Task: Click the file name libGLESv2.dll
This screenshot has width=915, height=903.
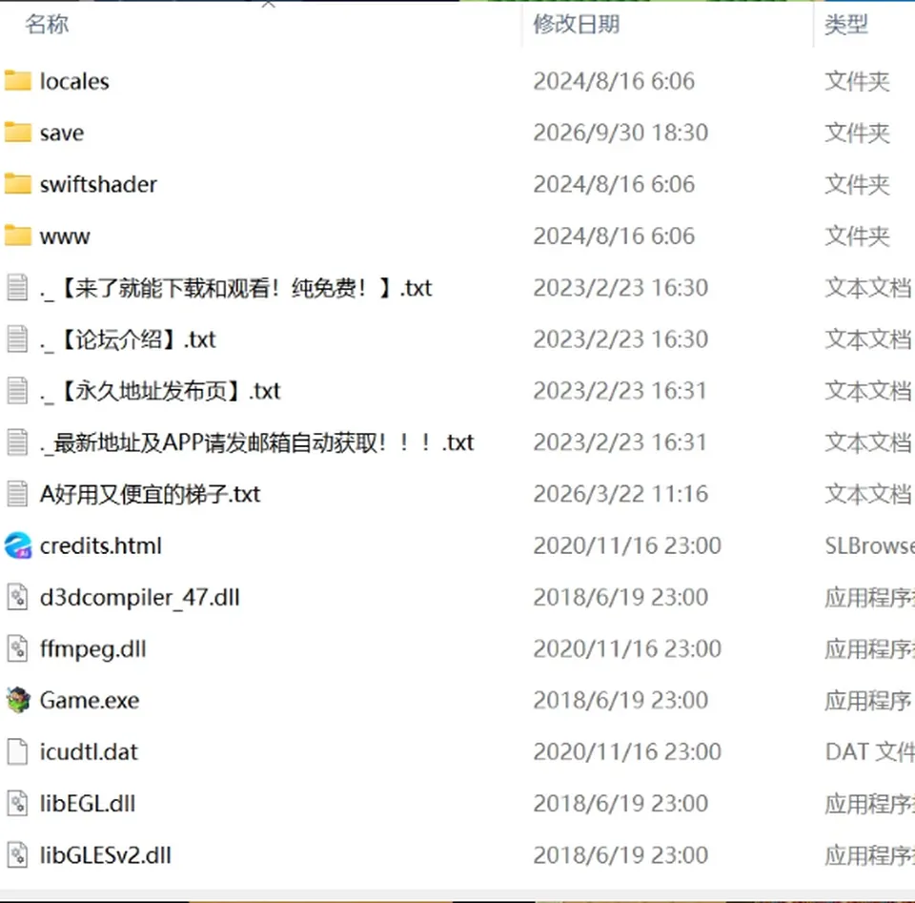Action: click(x=106, y=855)
